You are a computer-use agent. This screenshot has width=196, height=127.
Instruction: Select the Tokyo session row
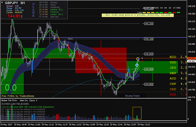tap(47, 5)
